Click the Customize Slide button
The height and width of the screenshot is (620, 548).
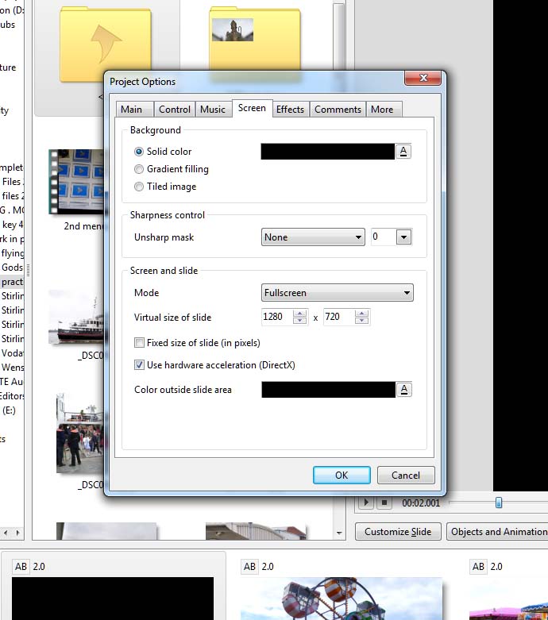(398, 531)
